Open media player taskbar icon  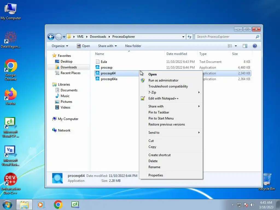41,205
